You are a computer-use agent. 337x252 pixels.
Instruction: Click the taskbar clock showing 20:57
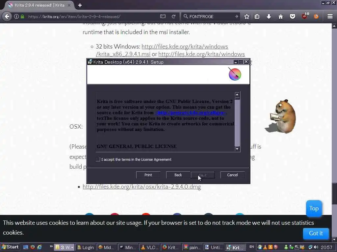[326, 247]
